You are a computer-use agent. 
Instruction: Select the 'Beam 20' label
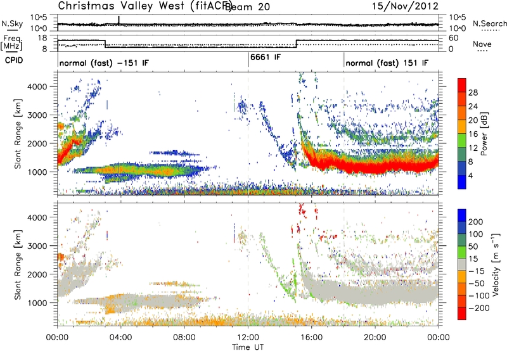click(x=247, y=6)
